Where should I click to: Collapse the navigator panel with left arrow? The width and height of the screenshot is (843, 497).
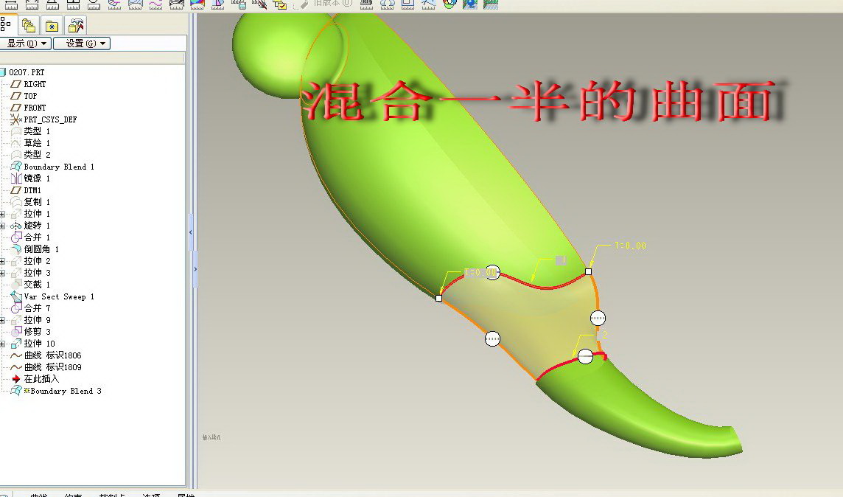[x=190, y=232]
